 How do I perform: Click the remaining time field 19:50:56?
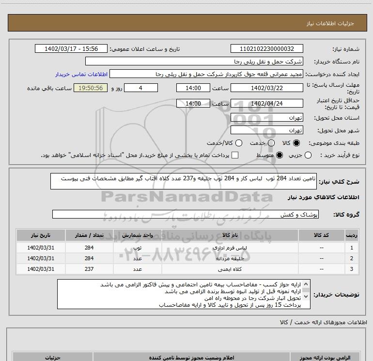pyautogui.click(x=91, y=88)
